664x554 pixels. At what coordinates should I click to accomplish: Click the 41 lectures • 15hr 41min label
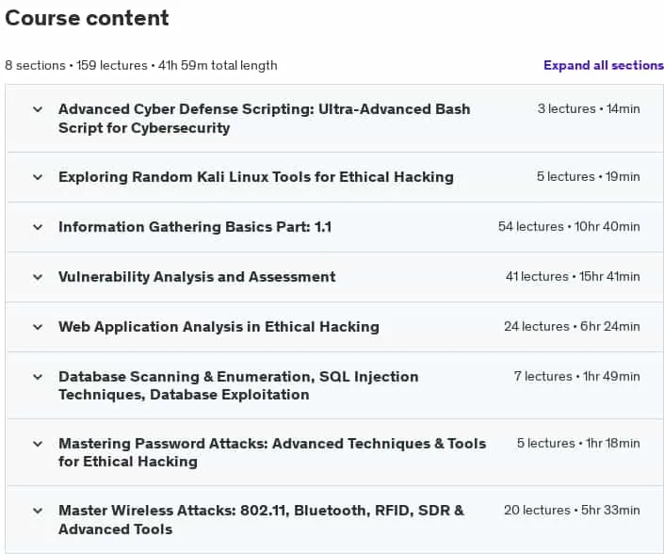(x=573, y=277)
